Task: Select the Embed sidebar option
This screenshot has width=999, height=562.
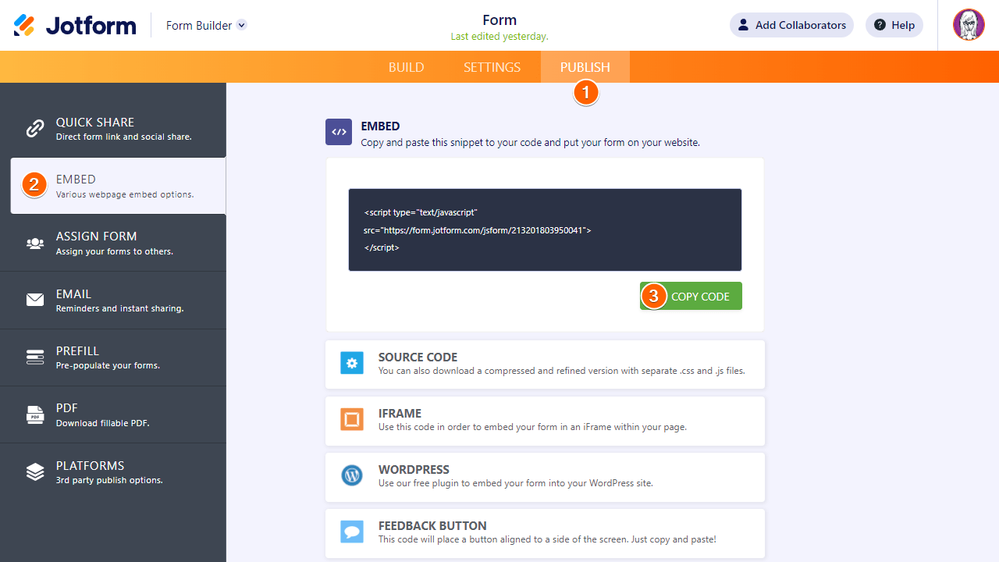Action: pos(118,186)
